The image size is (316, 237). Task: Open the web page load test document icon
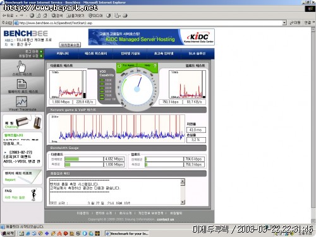(21, 84)
